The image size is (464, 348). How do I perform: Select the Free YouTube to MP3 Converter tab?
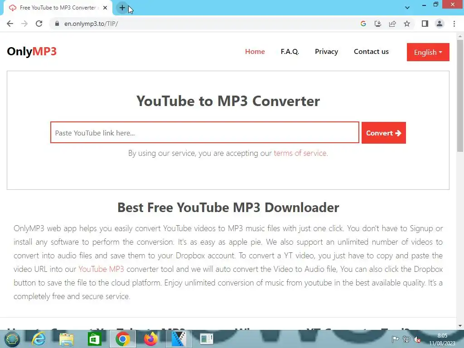(x=58, y=8)
